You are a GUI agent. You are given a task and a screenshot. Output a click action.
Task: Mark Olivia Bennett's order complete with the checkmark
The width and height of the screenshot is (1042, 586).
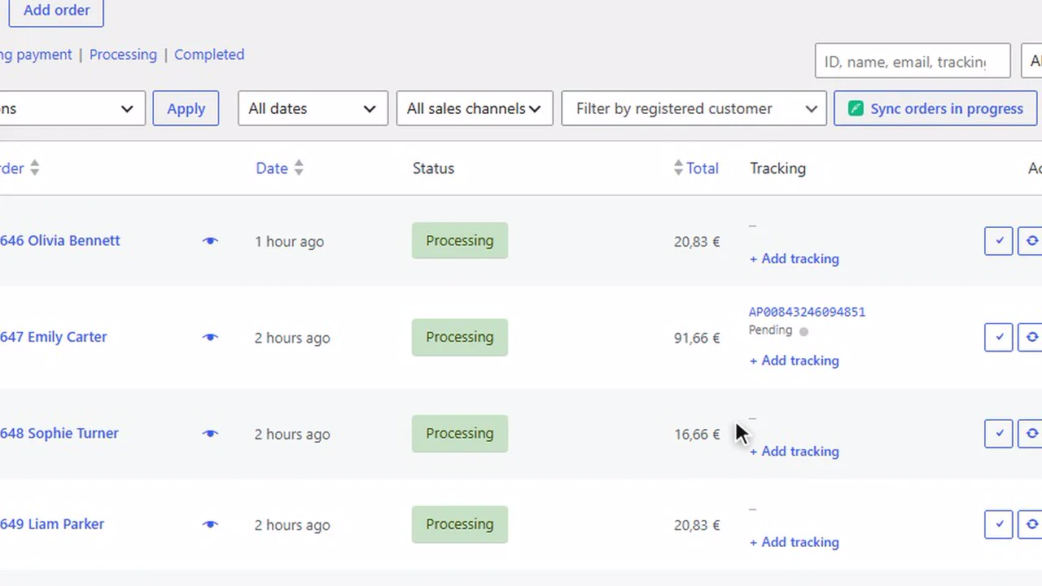coord(999,241)
